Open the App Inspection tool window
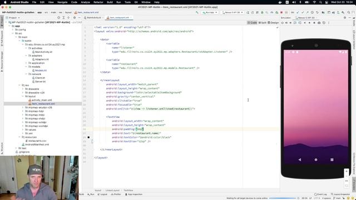Viewport: 356px width, 200px height. click(x=133, y=194)
